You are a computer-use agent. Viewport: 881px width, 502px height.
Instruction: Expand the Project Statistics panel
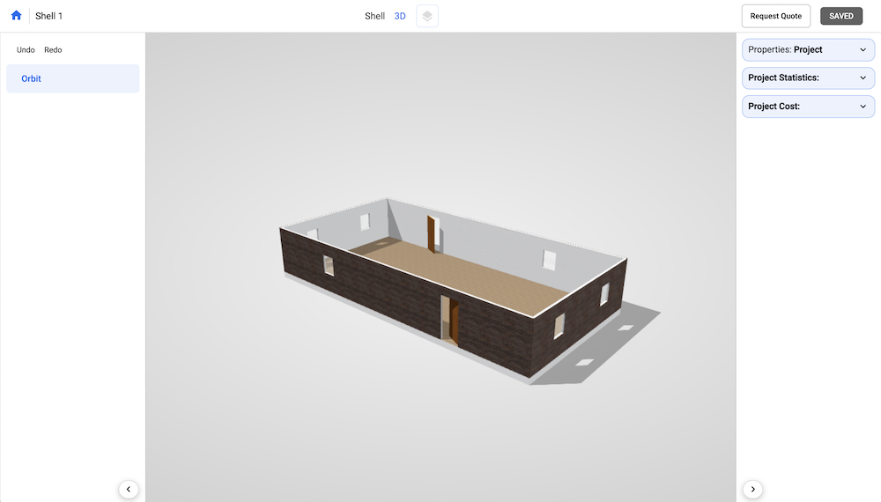(808, 78)
